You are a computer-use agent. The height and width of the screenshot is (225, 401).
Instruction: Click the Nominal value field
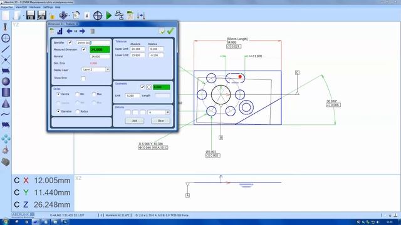click(100, 56)
